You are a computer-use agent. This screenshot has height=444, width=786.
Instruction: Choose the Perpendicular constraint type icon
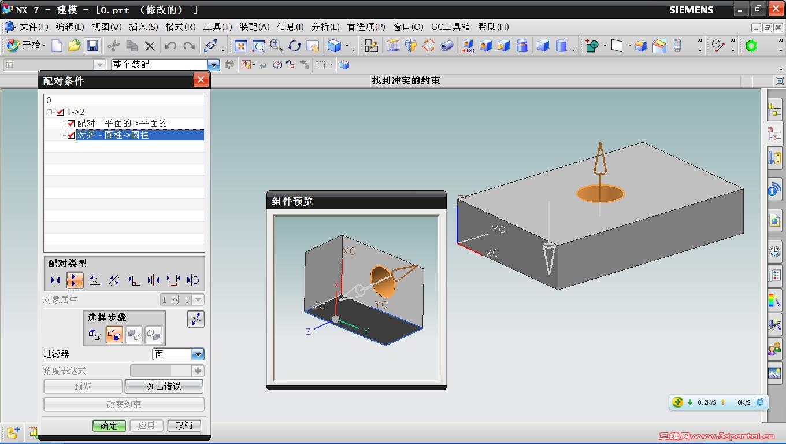134,280
